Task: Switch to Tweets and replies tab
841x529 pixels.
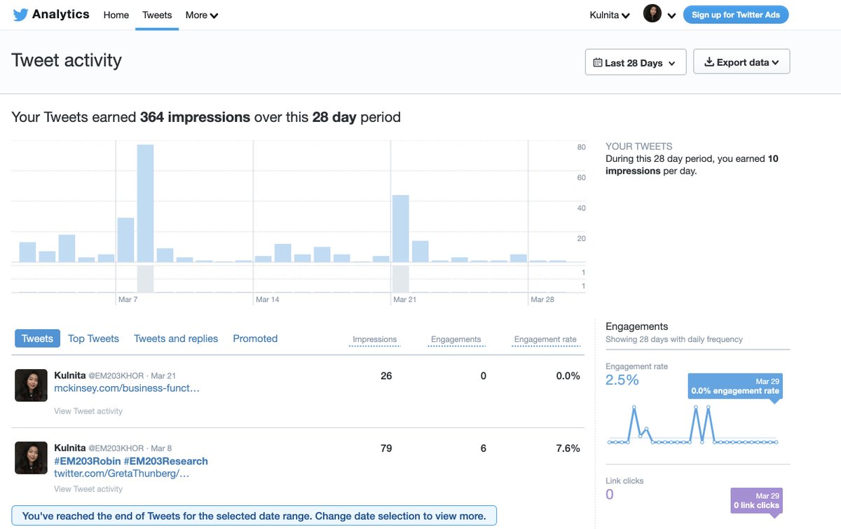Action: 176,338
